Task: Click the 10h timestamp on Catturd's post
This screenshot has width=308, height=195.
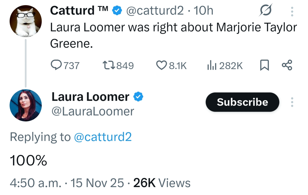Action: [203, 11]
